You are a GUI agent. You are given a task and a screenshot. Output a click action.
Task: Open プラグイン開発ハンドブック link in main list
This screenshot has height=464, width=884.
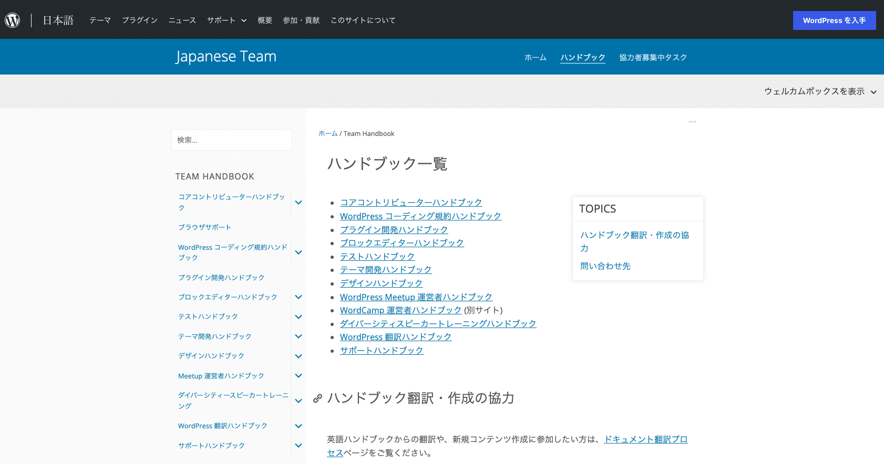[x=394, y=229]
